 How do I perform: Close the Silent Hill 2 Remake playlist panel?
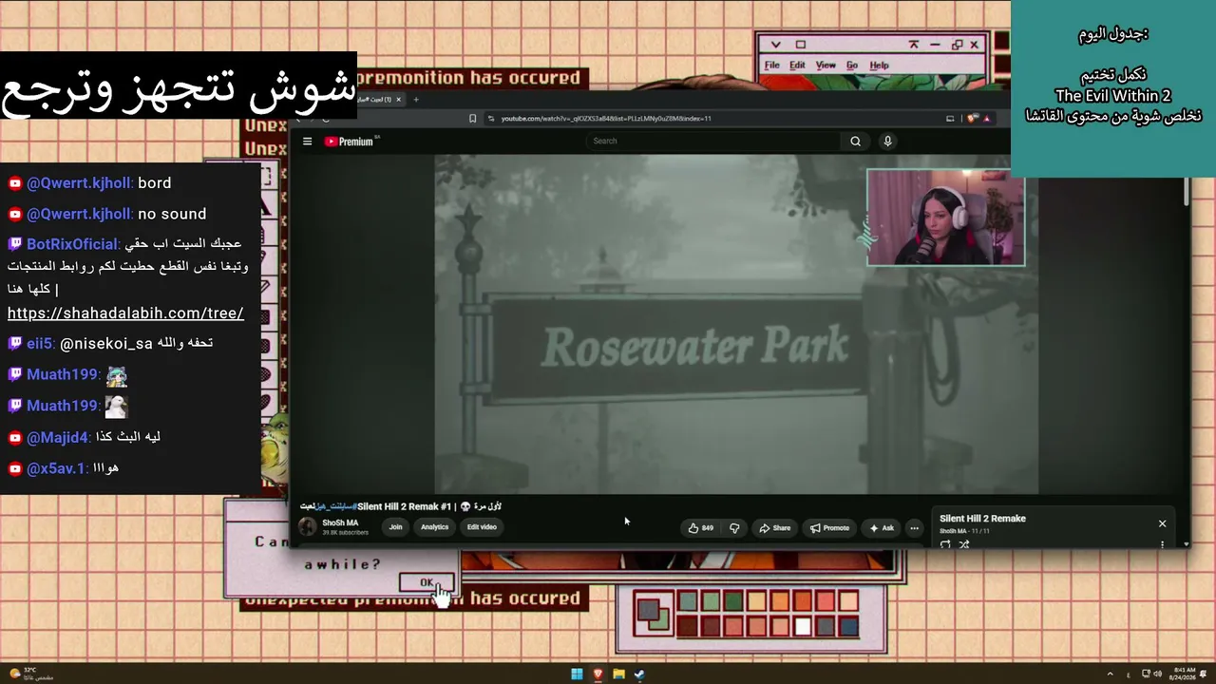click(1162, 523)
